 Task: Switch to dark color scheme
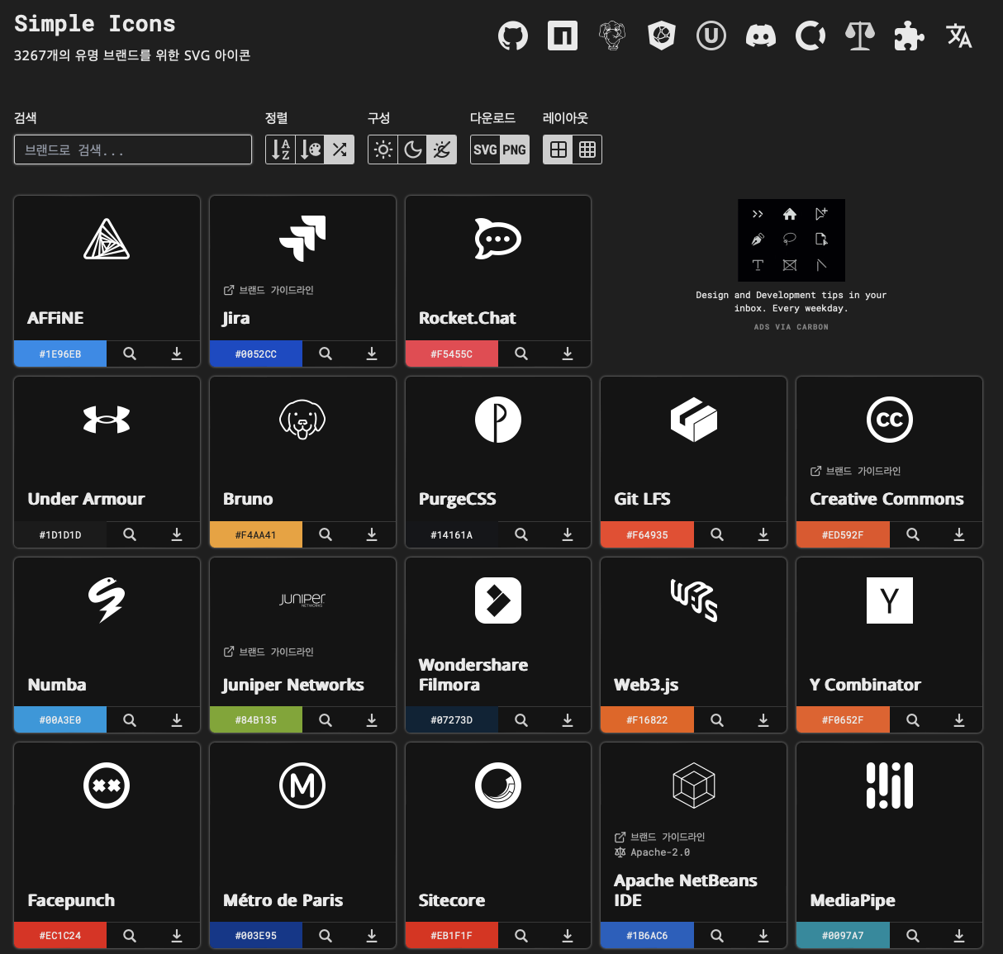[412, 150]
